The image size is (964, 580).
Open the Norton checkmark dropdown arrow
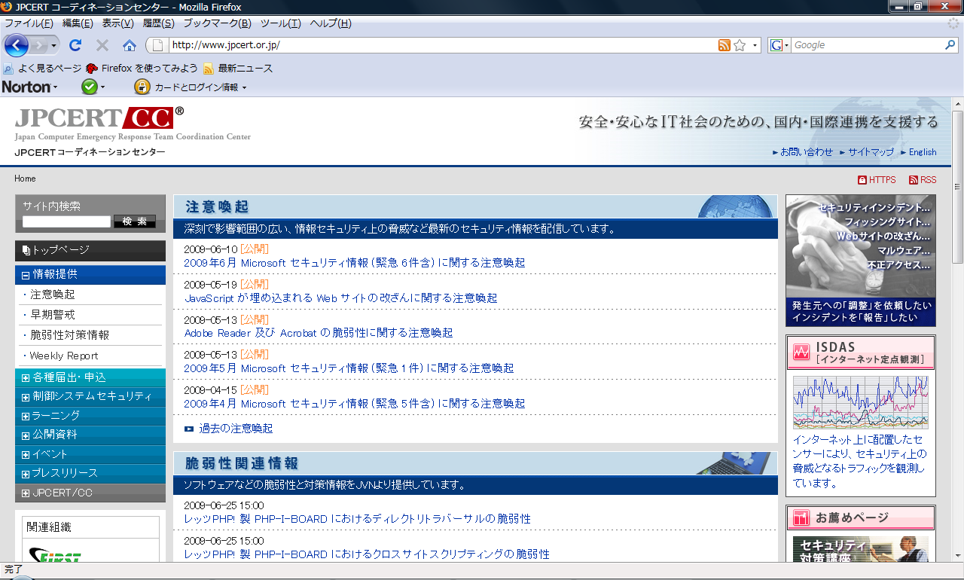102,87
